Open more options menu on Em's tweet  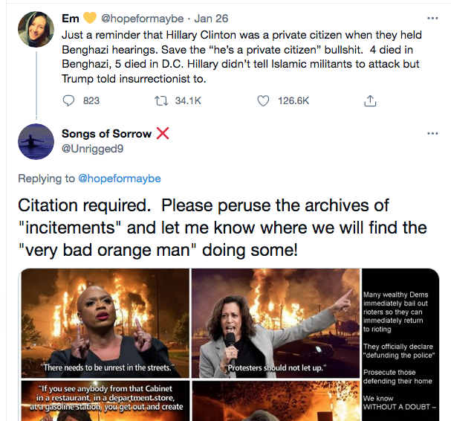coord(432,18)
